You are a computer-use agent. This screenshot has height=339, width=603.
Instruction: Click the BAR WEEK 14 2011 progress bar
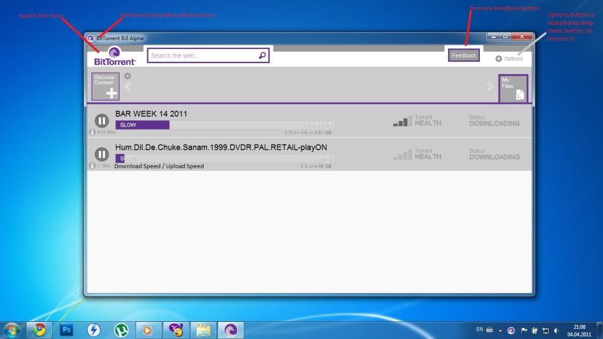point(225,124)
